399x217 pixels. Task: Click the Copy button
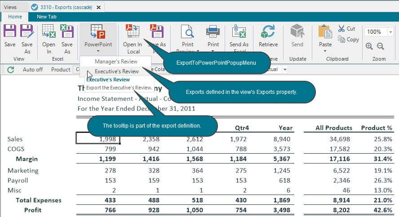tap(348, 40)
